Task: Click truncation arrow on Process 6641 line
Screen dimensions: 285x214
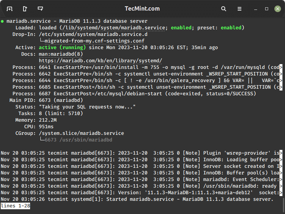Action: tap(281, 67)
